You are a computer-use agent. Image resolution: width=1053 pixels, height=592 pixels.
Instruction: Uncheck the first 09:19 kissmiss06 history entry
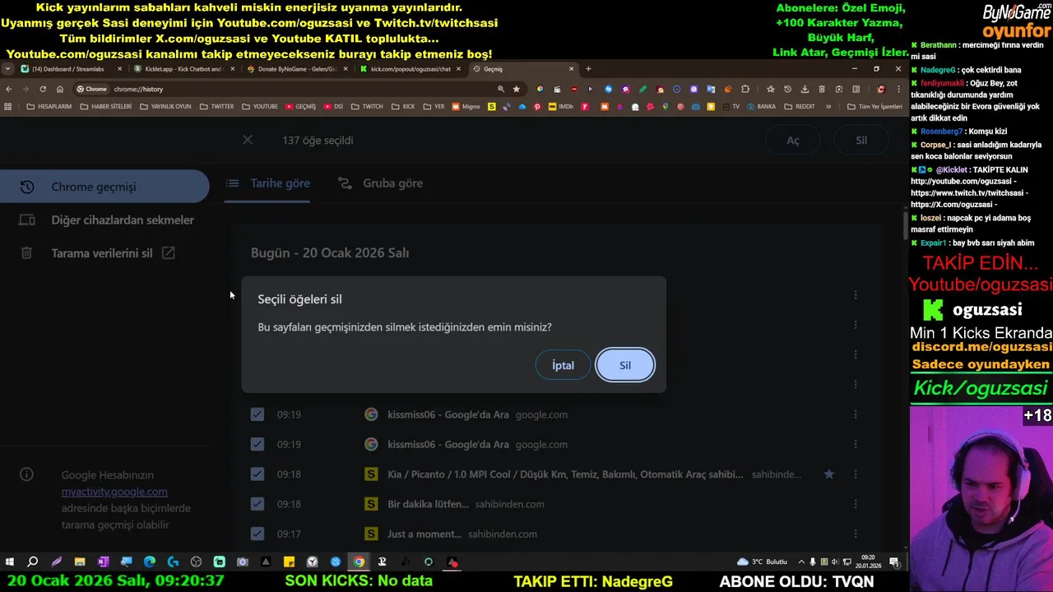(x=257, y=414)
